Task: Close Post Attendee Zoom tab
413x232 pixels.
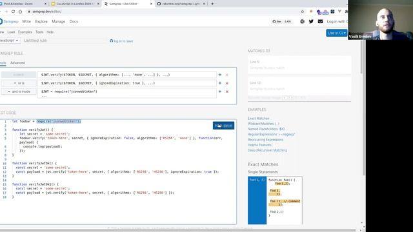Action: click(45, 4)
